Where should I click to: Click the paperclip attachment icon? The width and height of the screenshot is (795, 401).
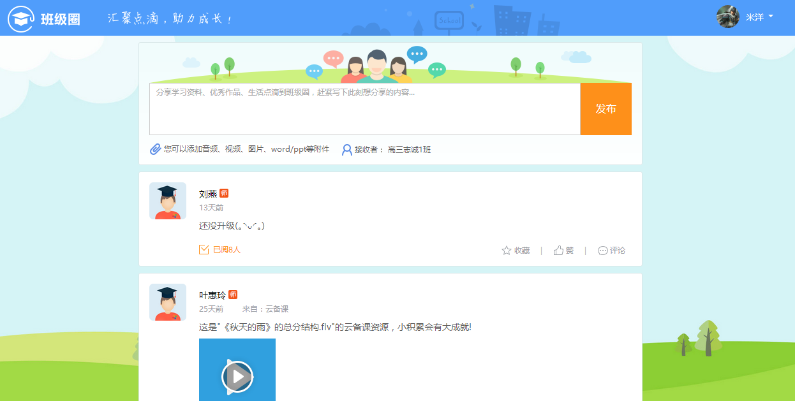pos(156,149)
